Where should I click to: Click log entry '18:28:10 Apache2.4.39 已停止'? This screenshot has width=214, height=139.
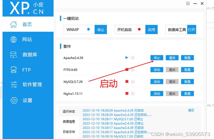[x=113, y=123]
